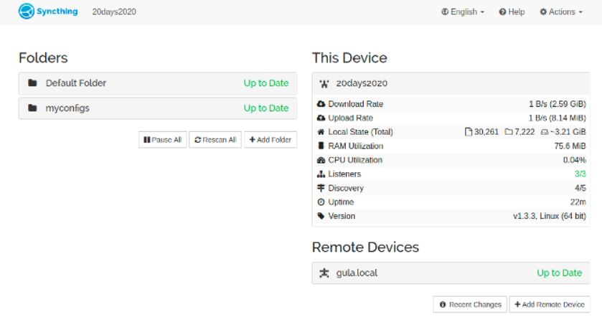Click the Up to Date status of Default Folder
This screenshot has height=317, width=602.
[266, 83]
